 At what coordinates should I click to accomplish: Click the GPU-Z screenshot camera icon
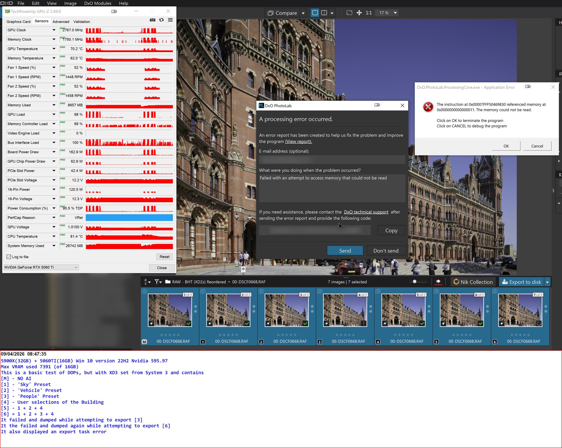(x=153, y=20)
